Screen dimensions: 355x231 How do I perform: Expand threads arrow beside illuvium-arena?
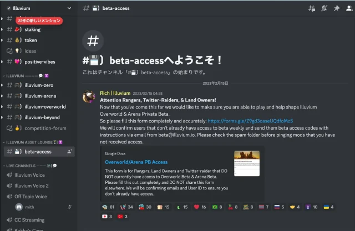[2, 96]
